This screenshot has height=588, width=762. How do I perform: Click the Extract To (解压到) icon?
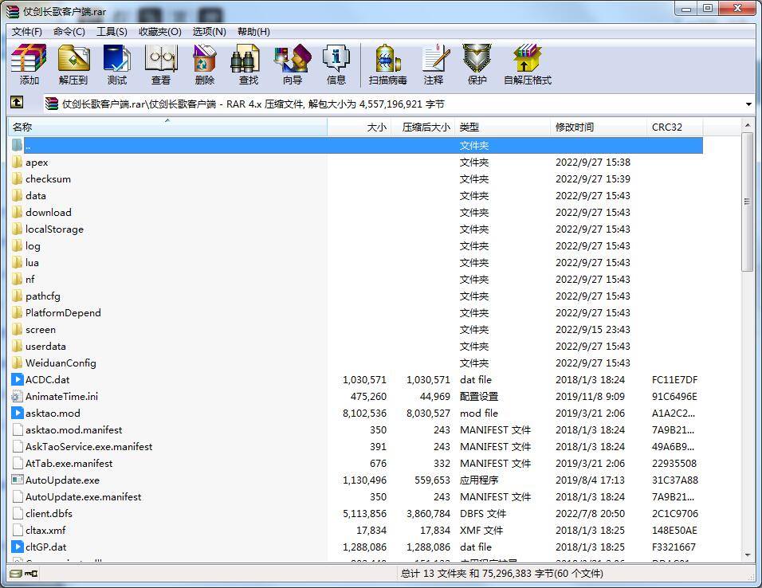pos(73,64)
